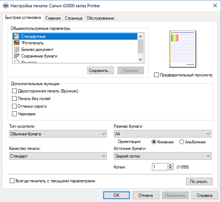Click the up arrow of profiles list scrollbar
The width and height of the screenshot is (221, 202).
tap(140, 36)
